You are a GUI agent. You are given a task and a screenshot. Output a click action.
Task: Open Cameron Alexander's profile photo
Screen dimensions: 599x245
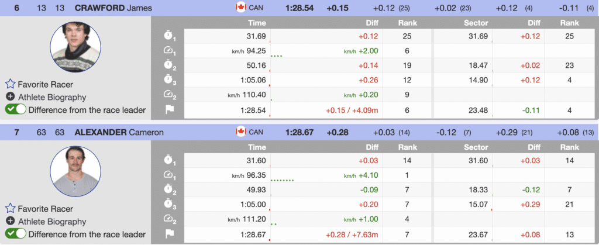pyautogui.click(x=73, y=171)
